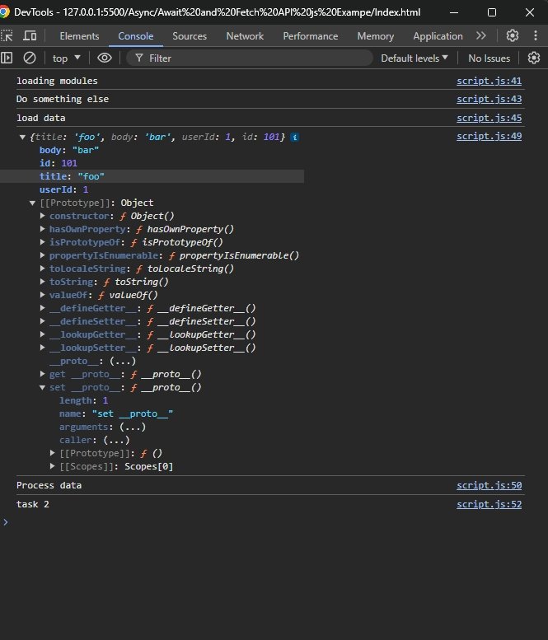
Task: Click the console prompt chevron
Action: (5, 521)
